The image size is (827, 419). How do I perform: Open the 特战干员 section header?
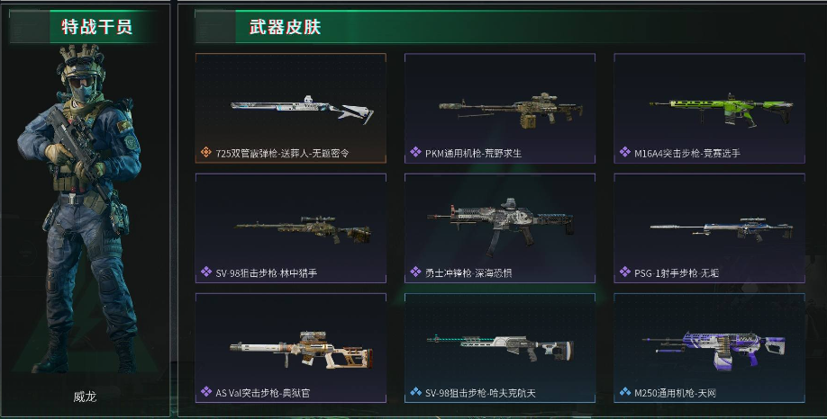96,26
